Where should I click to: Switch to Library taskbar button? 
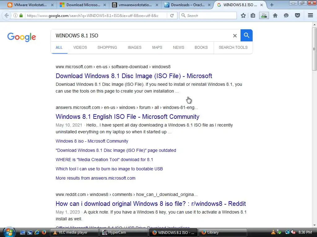(x=223, y=232)
